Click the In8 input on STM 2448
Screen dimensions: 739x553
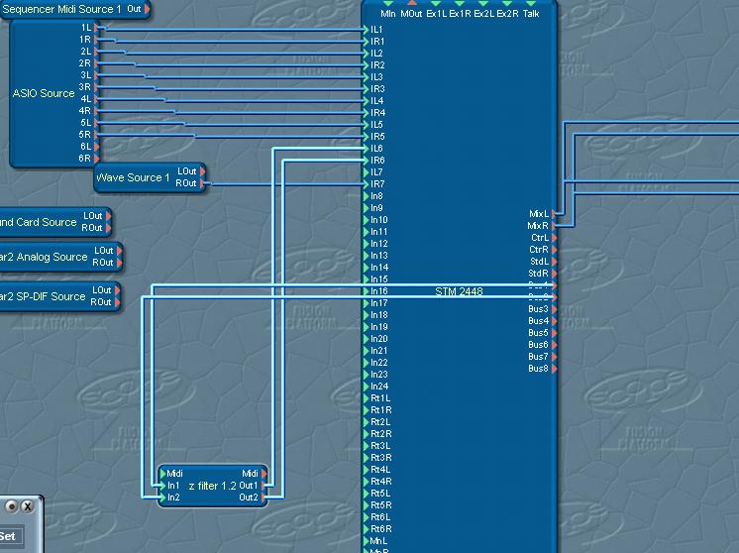click(367, 195)
